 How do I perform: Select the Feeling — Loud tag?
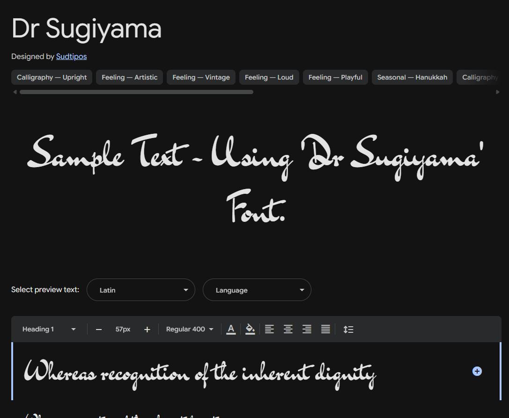click(269, 77)
